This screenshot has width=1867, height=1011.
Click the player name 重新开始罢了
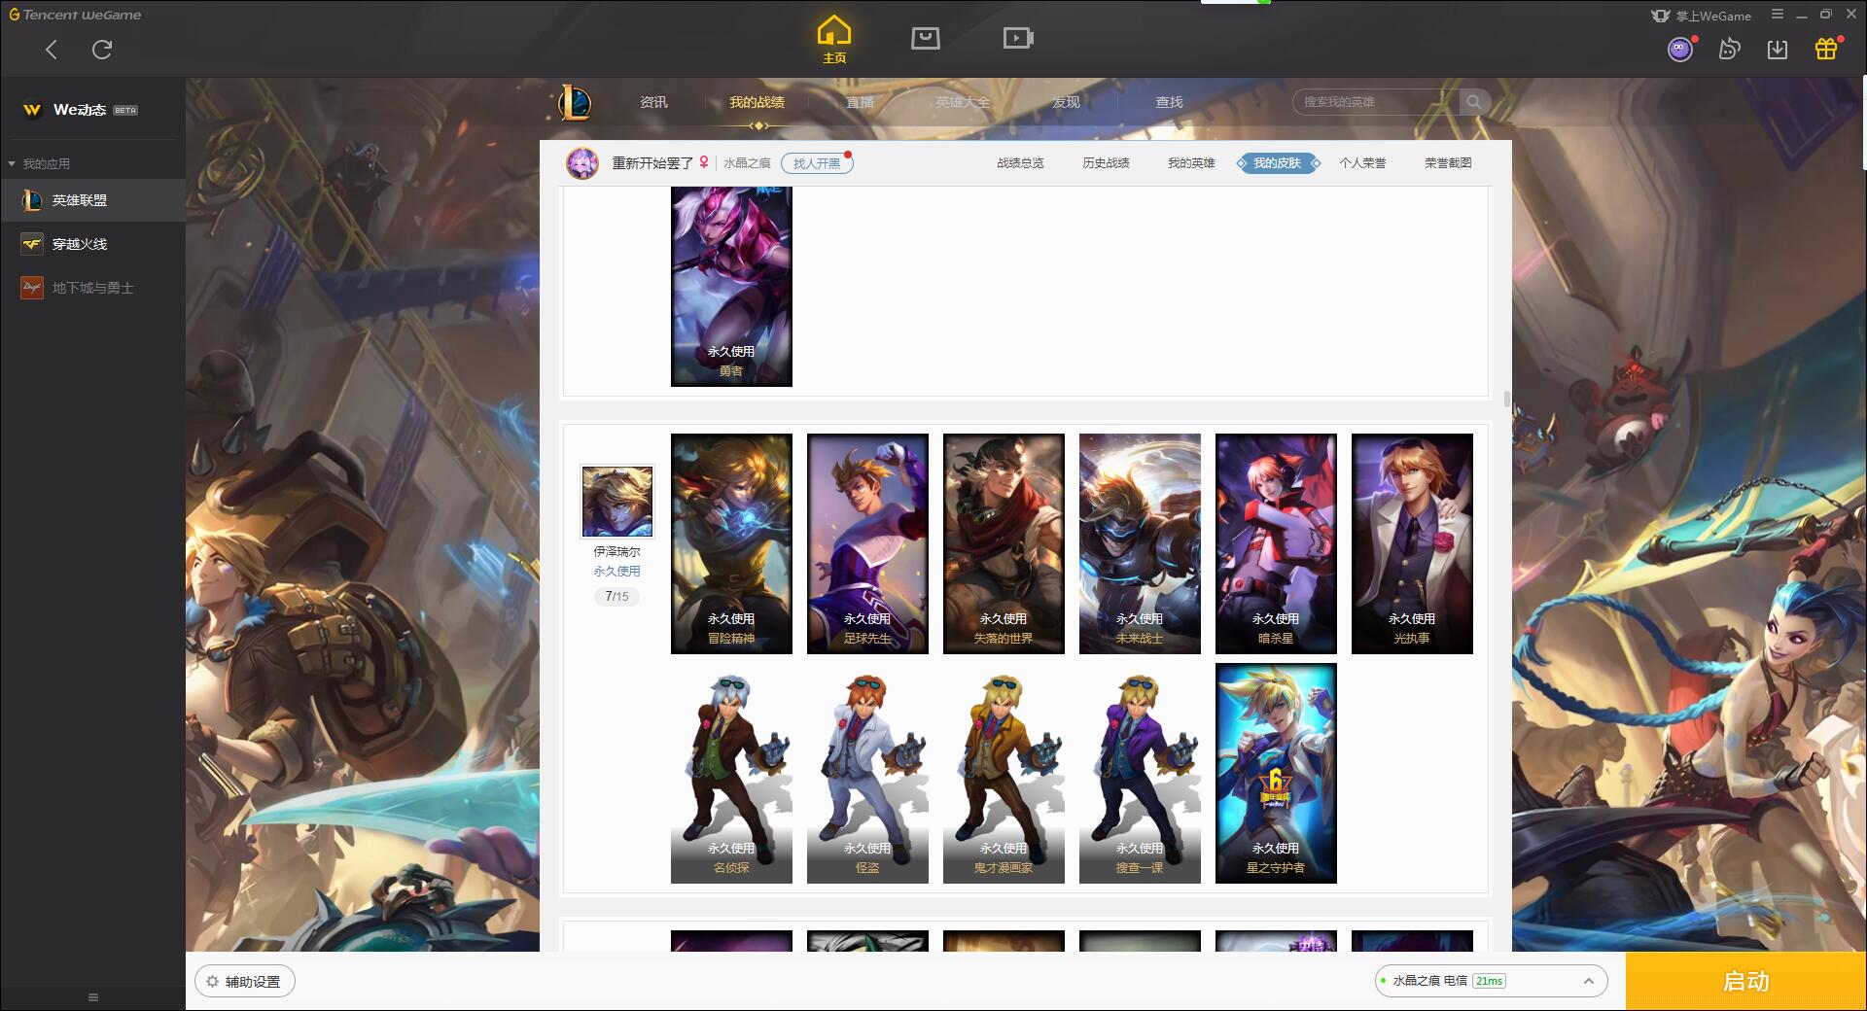click(x=652, y=163)
